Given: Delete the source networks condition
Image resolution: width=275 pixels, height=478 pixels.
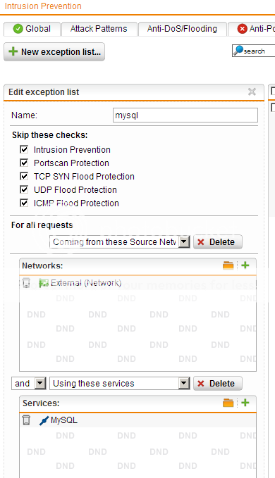Looking at the screenshot, I should click(x=218, y=242).
